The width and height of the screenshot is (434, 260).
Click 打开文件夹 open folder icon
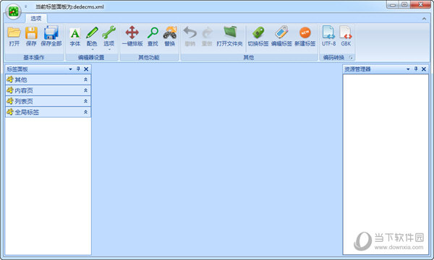pyautogui.click(x=229, y=36)
